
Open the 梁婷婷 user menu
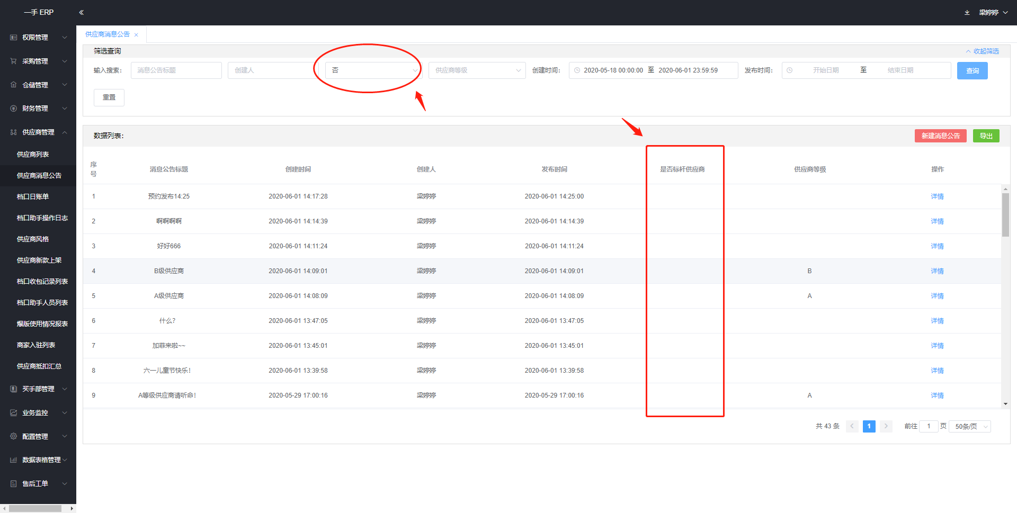tap(993, 12)
